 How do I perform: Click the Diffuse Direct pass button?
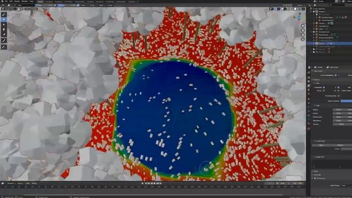[x=339, y=109]
